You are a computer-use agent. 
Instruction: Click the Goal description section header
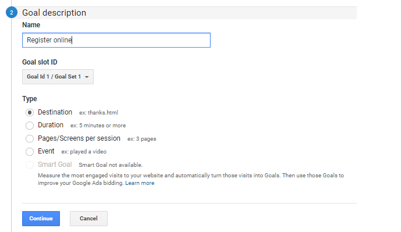(54, 13)
